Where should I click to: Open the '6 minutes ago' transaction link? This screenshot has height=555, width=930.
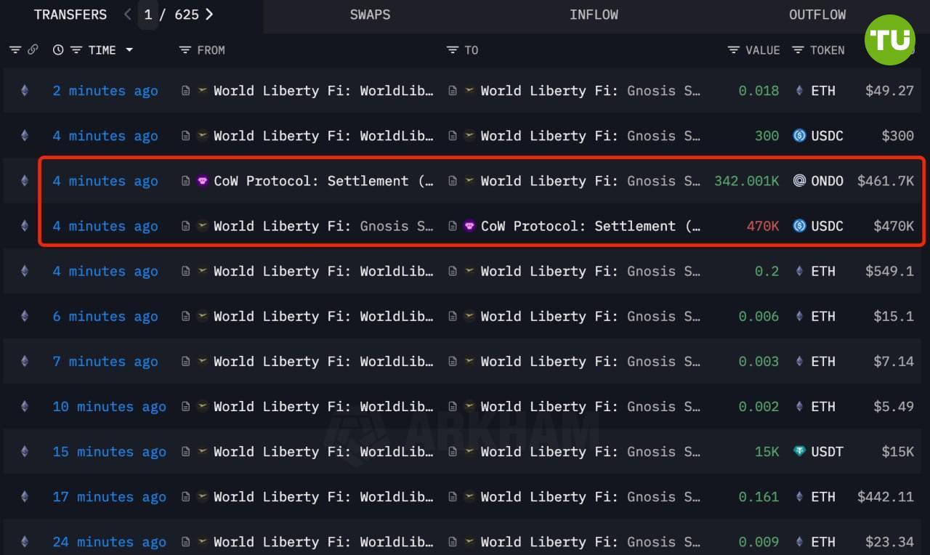[105, 316]
